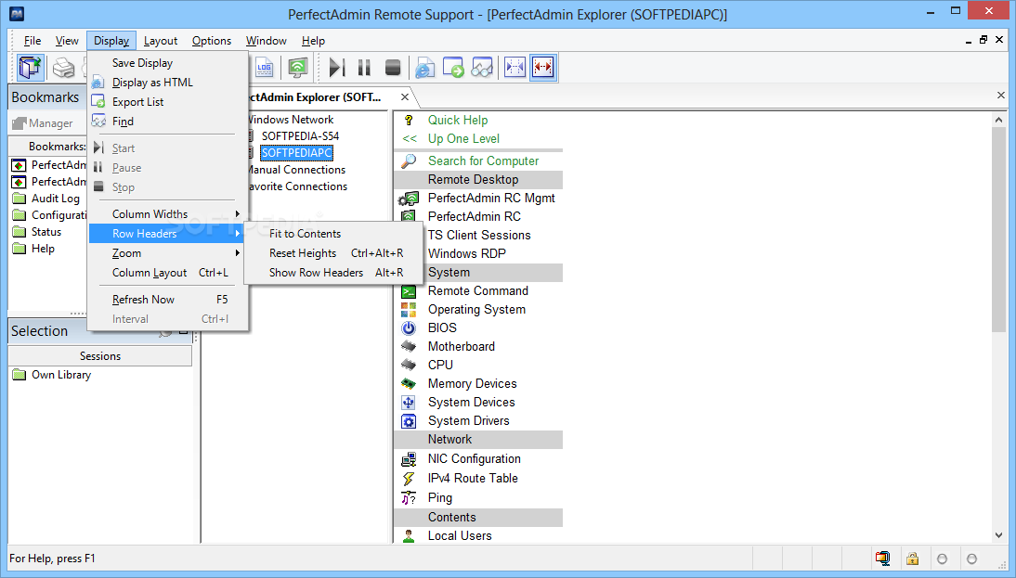Click the Internet Explorer HTML display icon

tap(424, 68)
